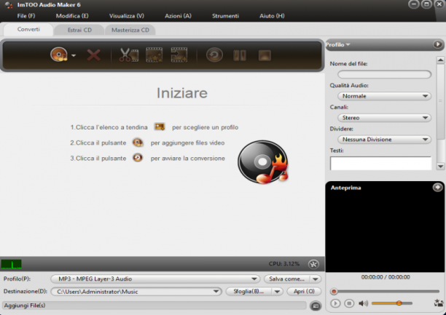Open the Profilo header dropdown
Viewport: 446px width, 315px height.
(x=337, y=44)
